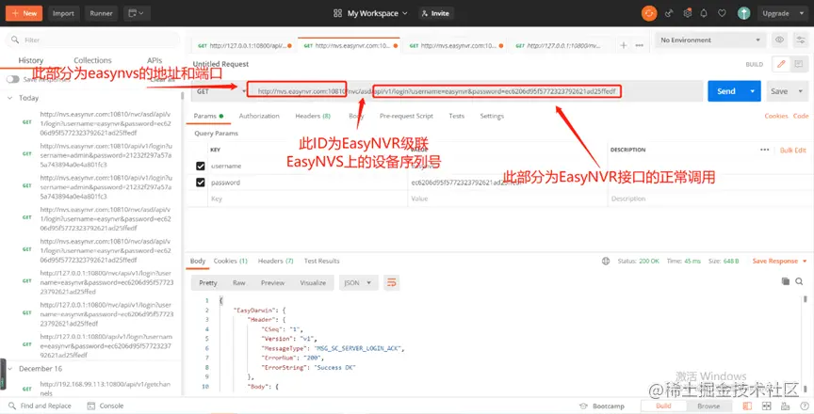This screenshot has width=814, height=414.
Task: Switch response view to Visualize
Action: (313, 283)
